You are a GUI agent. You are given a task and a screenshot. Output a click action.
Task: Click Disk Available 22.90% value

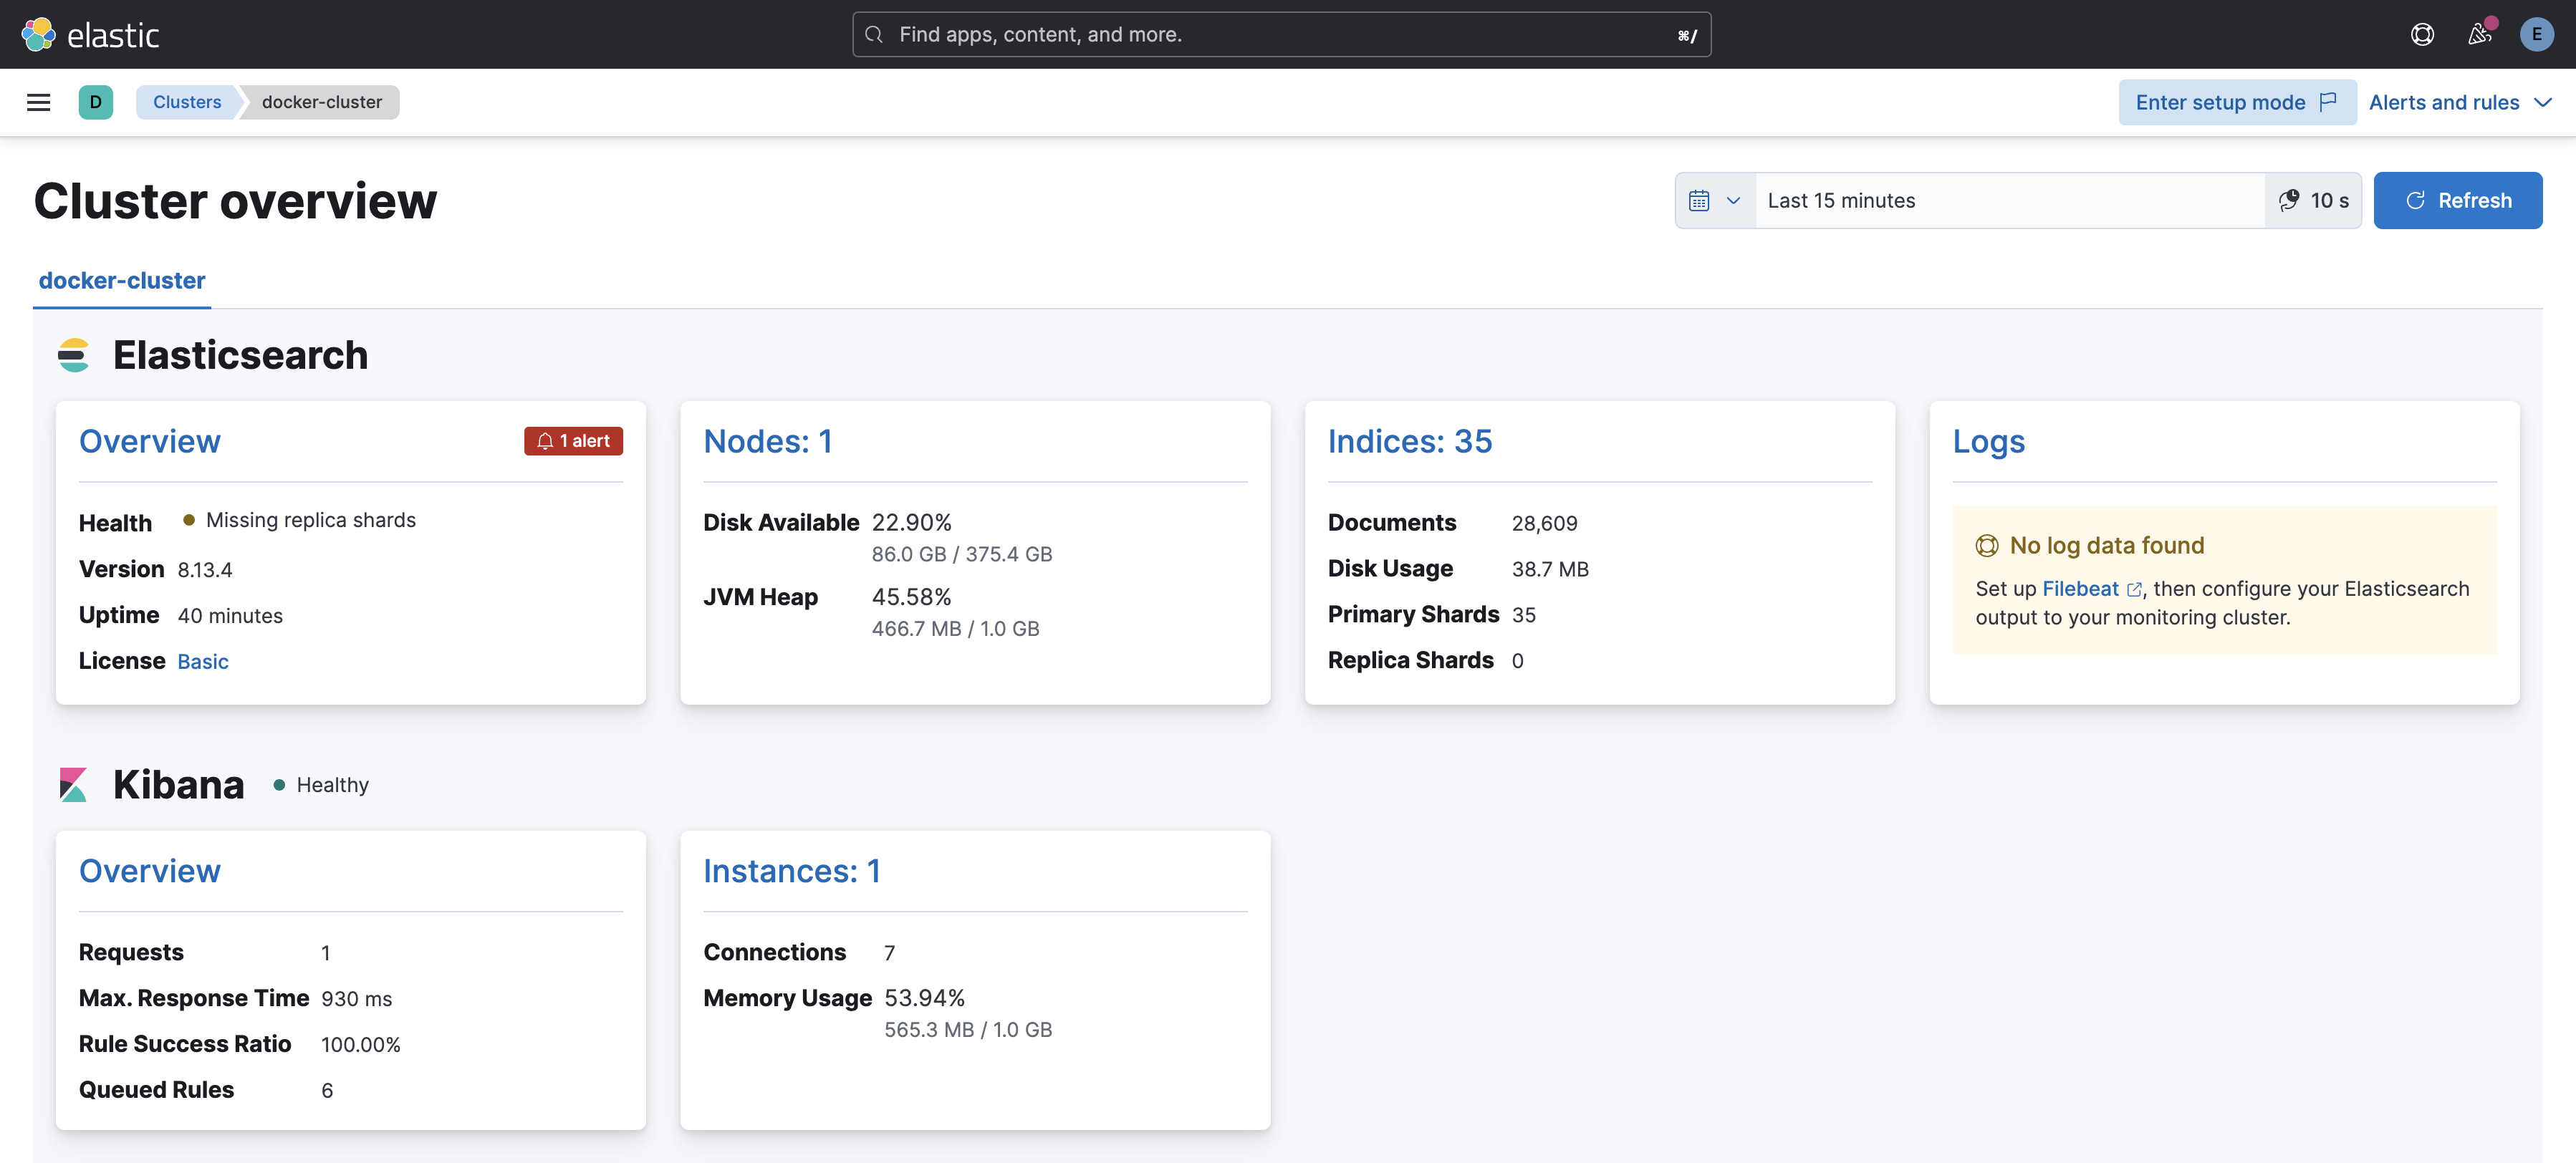point(911,522)
